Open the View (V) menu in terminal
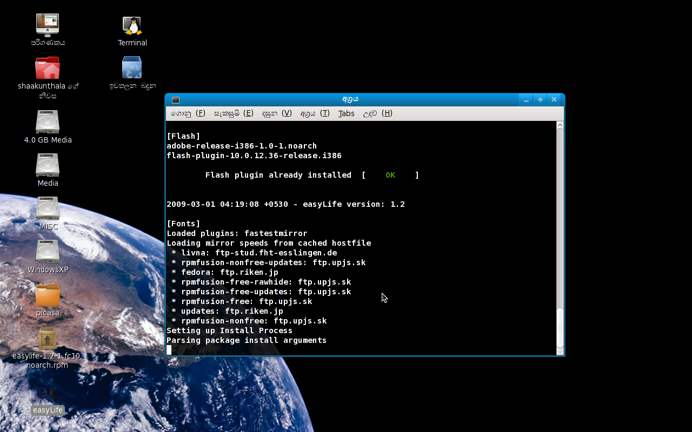The height and width of the screenshot is (432, 692). tap(277, 113)
